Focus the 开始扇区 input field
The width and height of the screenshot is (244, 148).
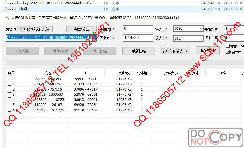(138, 29)
